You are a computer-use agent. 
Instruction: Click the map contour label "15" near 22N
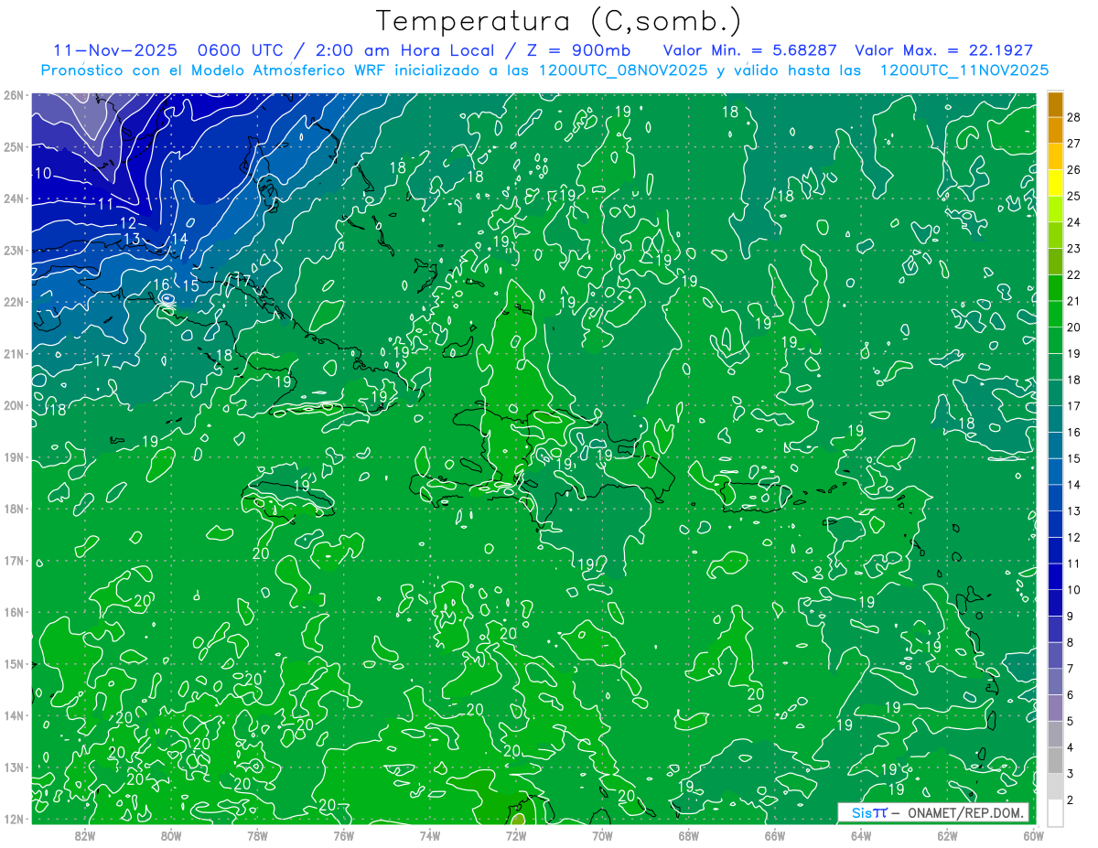click(x=190, y=286)
